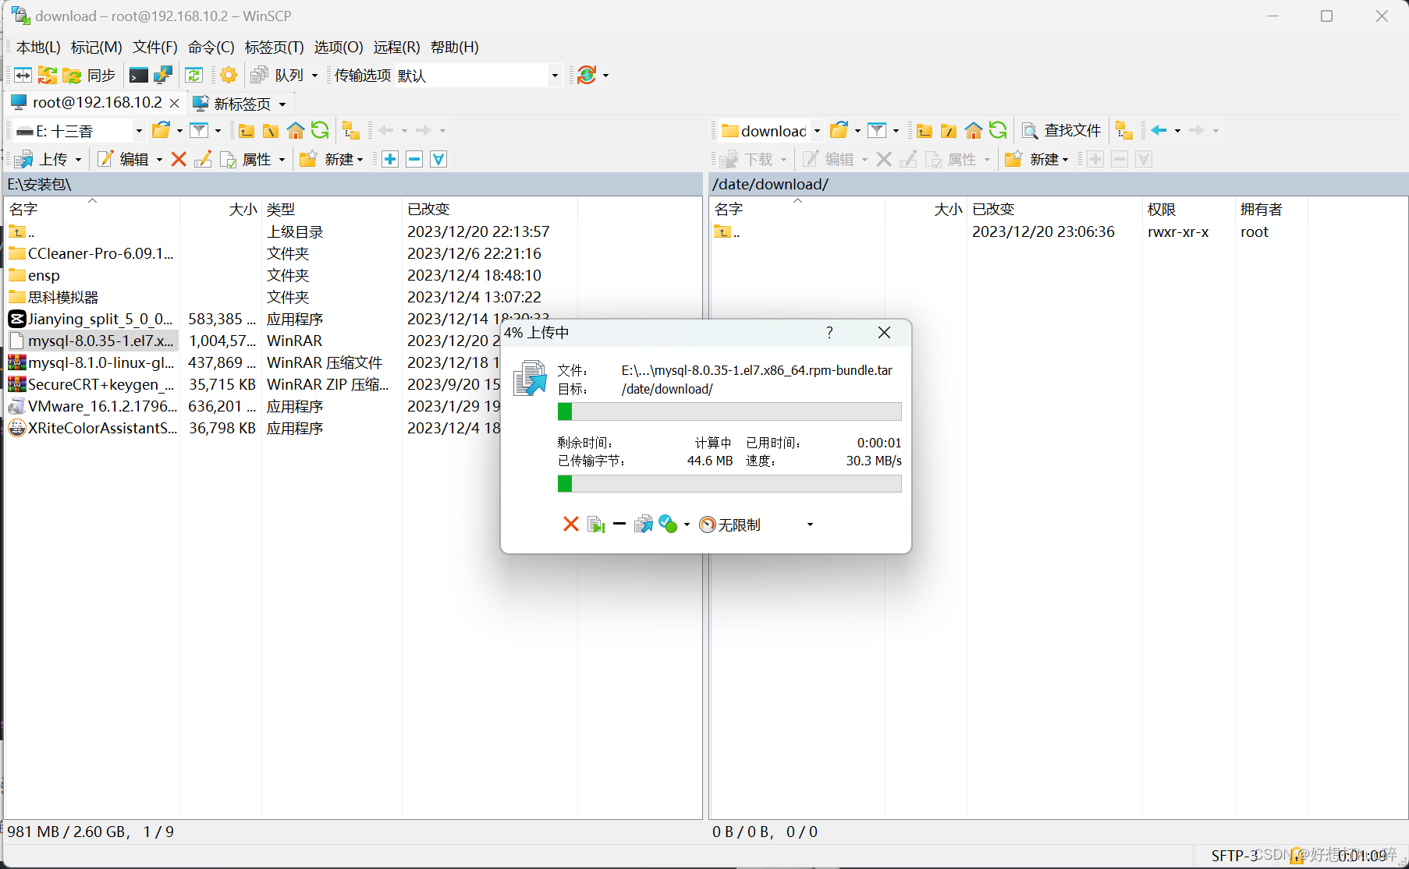Viewport: 1409px width, 869px height.
Task: Click local red X delete icon
Action: [179, 159]
